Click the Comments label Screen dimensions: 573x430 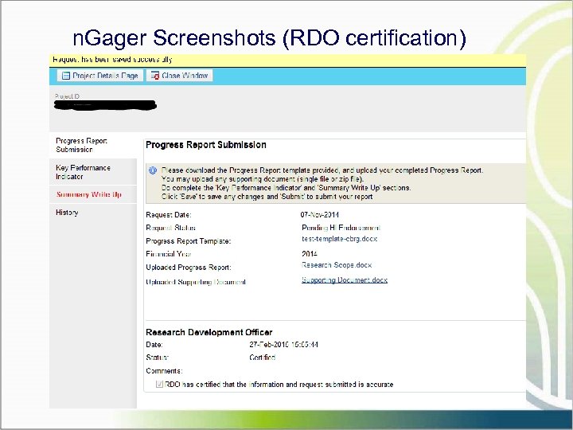click(x=164, y=371)
